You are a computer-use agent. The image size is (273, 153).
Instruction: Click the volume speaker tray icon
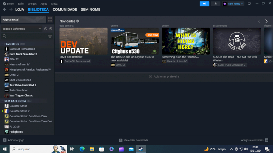[246, 149]
